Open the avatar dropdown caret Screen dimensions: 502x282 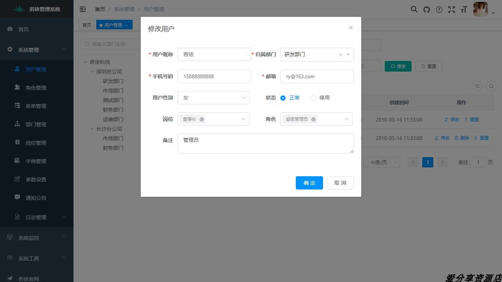493,13
